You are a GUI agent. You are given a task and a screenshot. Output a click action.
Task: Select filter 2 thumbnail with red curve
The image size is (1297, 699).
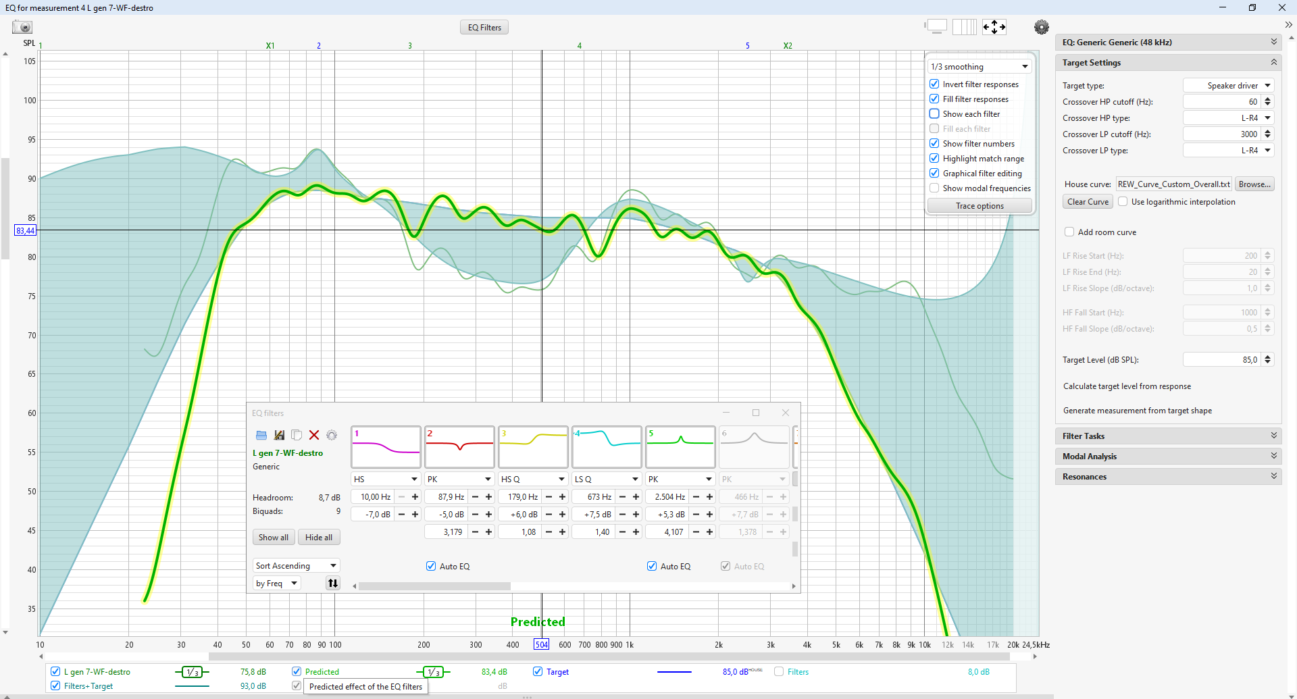459,446
